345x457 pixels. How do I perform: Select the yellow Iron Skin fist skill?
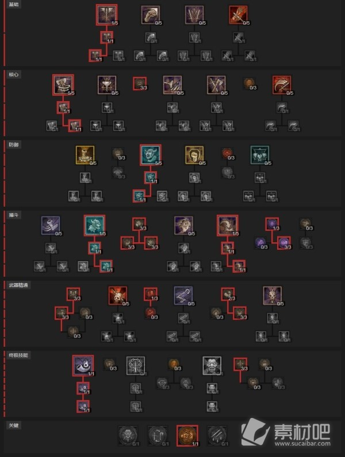point(194,155)
